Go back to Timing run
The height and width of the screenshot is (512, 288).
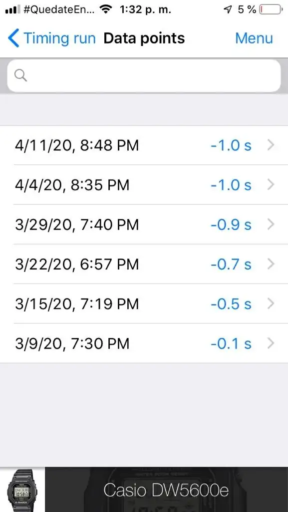(52, 38)
